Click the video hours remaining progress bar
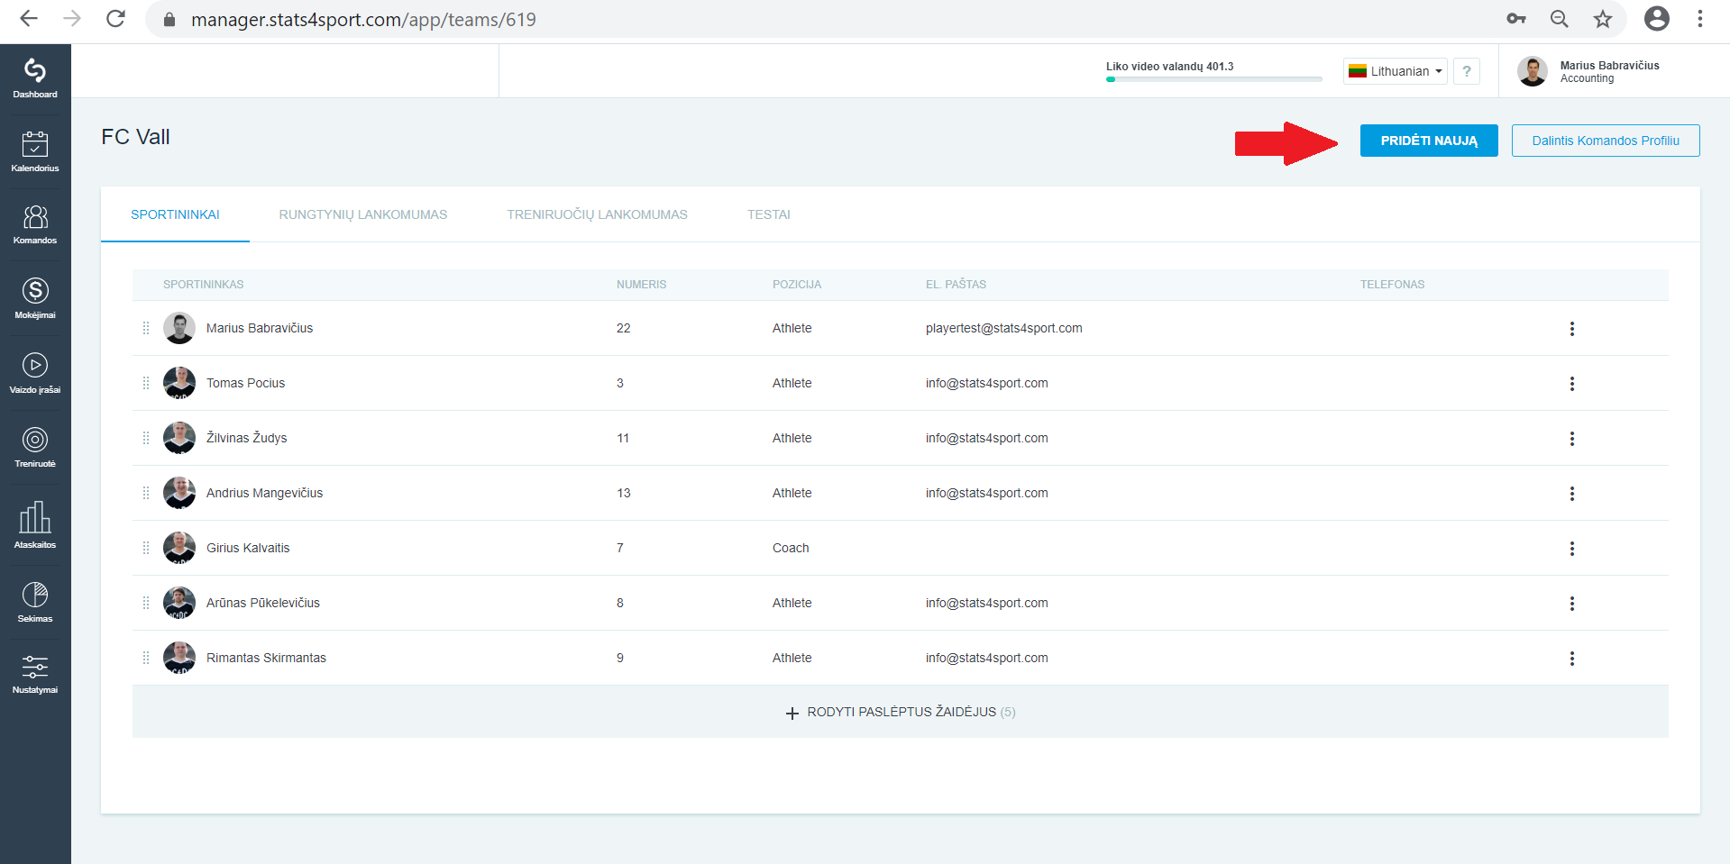This screenshot has height=864, width=1730. pos(1214,79)
